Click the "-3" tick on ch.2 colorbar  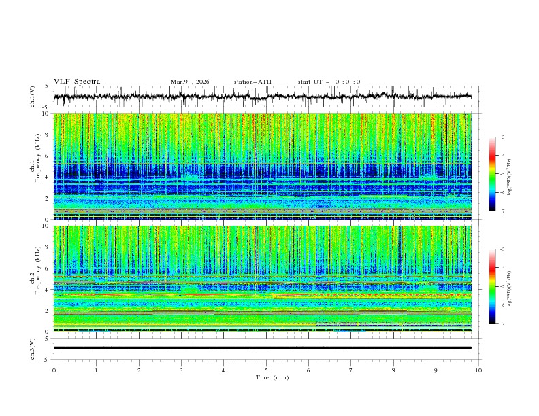click(x=502, y=249)
